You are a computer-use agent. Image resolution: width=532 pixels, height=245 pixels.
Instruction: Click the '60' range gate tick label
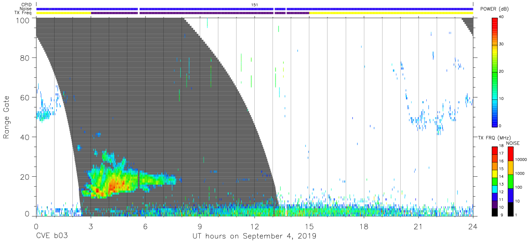coord(25,97)
